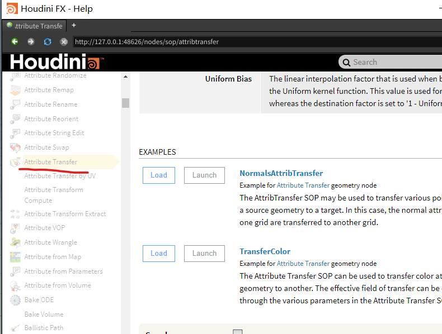Open Bake Volume help page
Screen dimensions: 442x334
44,314
